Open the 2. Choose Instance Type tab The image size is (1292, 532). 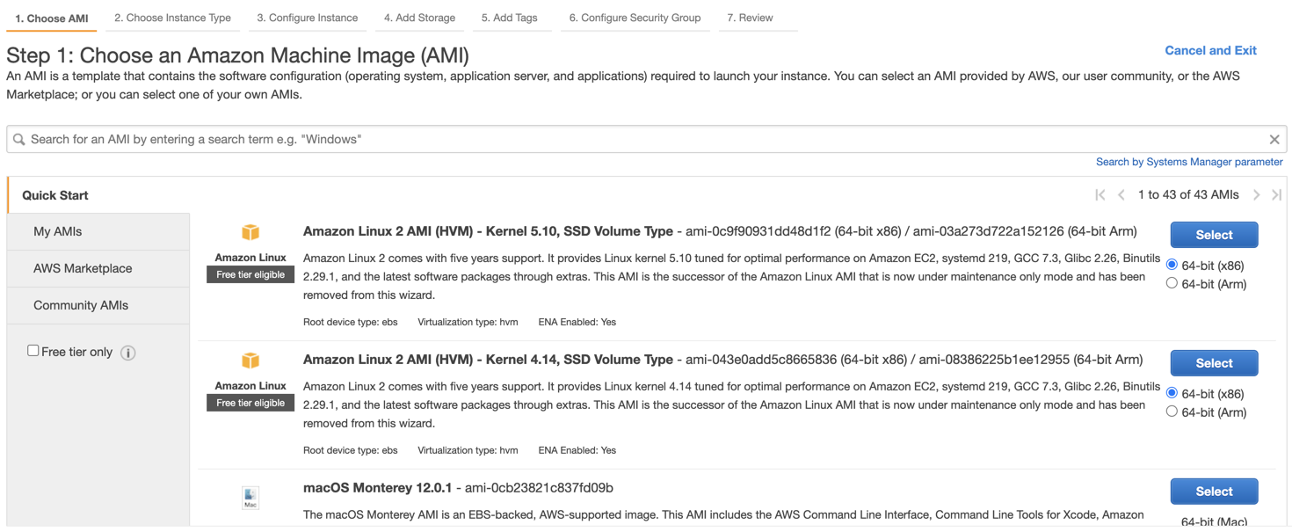click(173, 18)
